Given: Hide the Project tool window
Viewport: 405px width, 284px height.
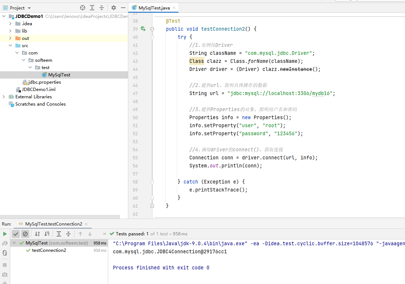Looking at the screenshot, I should click(x=123, y=8).
